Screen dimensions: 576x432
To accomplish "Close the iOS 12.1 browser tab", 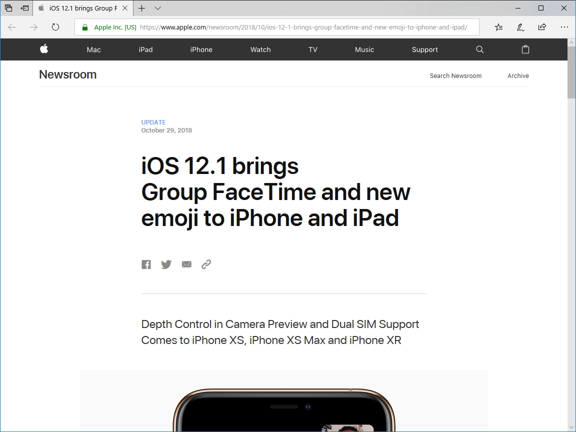I will 125,8.
